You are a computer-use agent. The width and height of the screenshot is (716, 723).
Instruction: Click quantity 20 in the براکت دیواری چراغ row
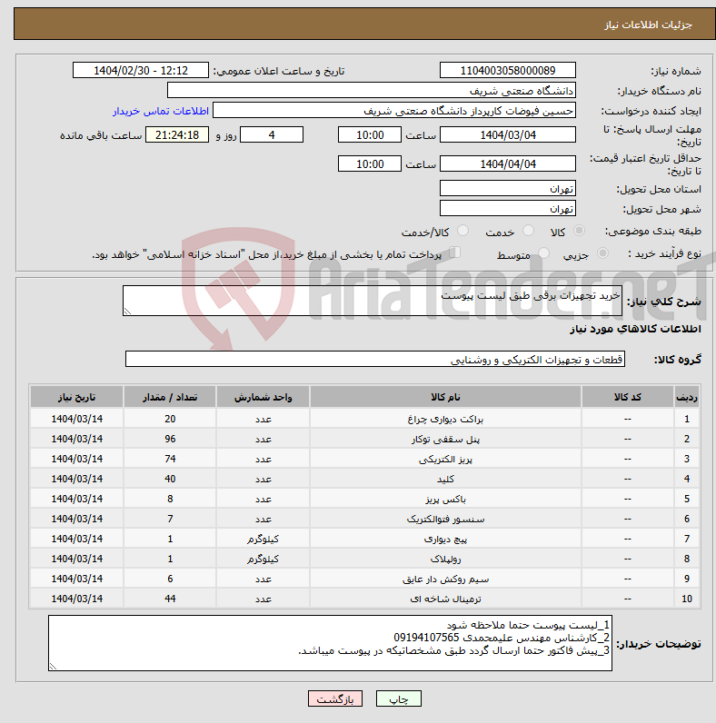[170, 419]
